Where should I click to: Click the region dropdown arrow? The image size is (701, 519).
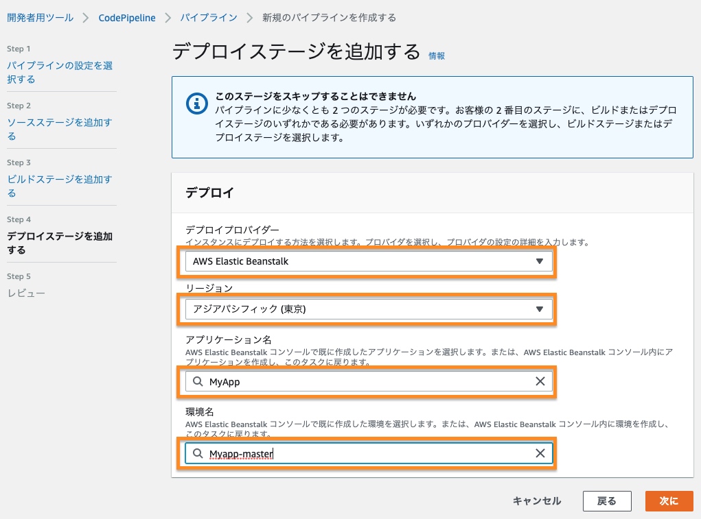click(x=540, y=309)
